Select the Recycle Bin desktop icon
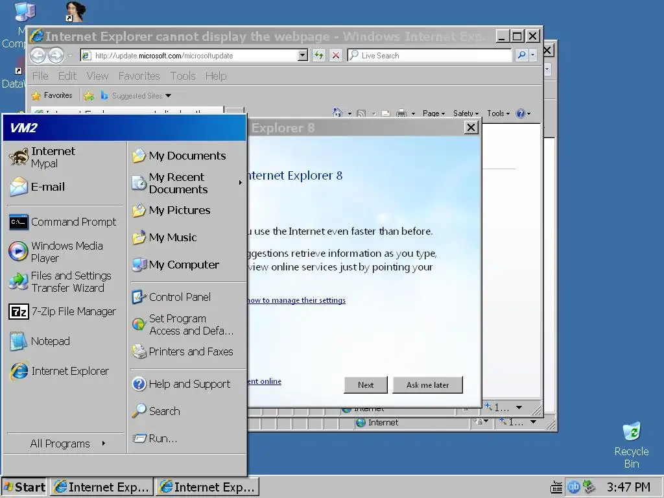664x498 pixels. 632,445
